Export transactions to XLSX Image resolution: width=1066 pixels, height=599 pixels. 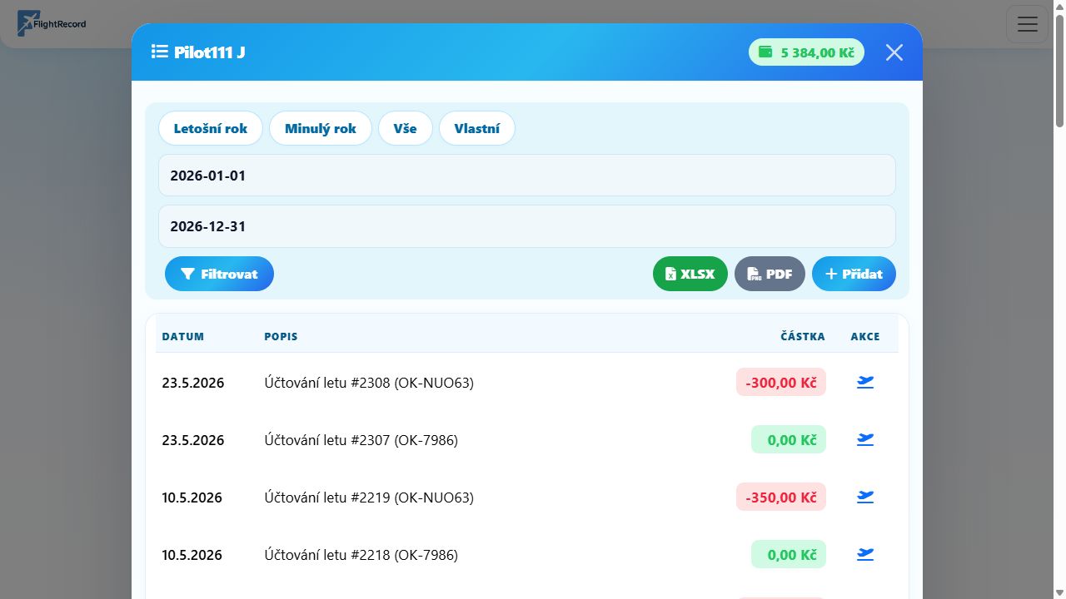[690, 274]
